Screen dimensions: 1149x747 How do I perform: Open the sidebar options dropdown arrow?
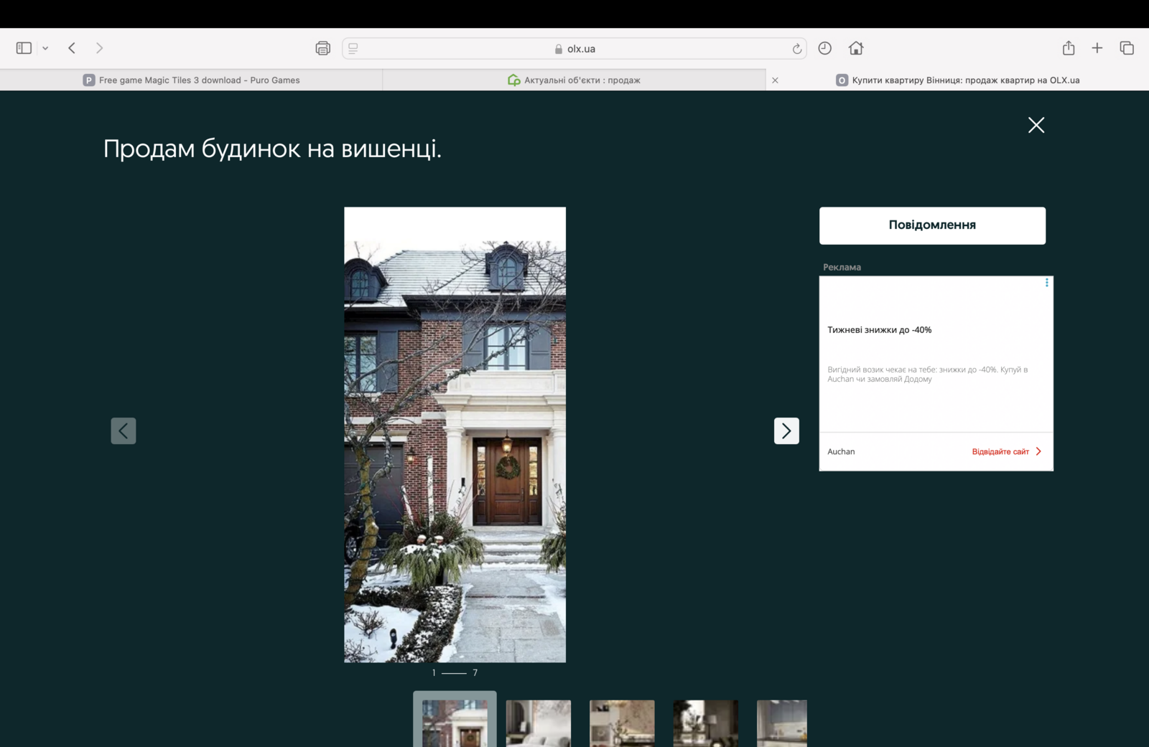click(x=45, y=48)
